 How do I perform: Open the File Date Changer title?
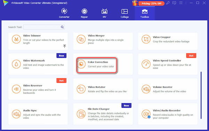99,109
